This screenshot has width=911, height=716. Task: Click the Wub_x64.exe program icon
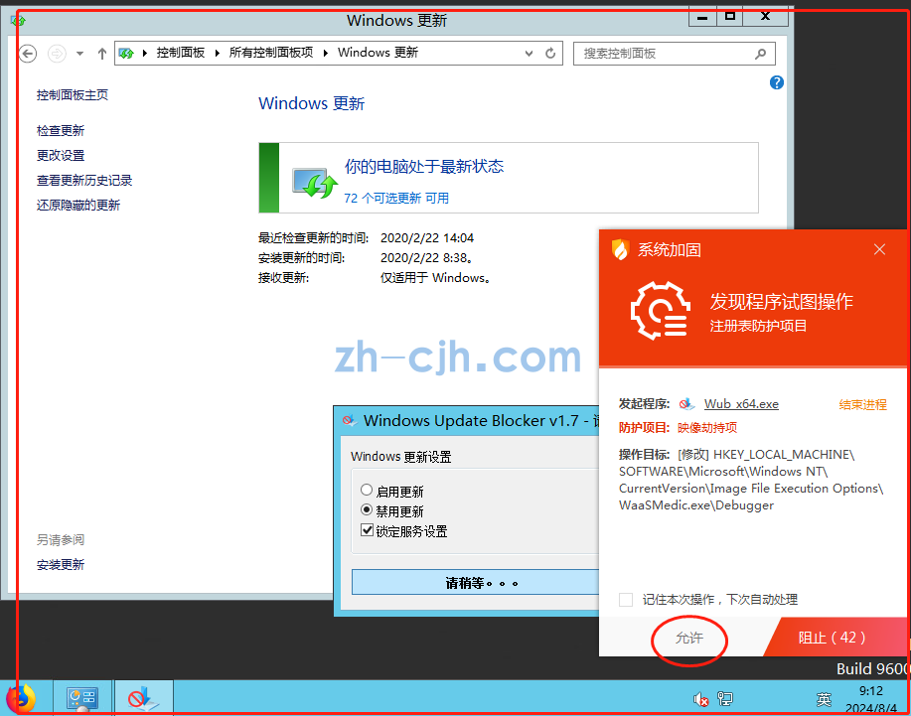(686, 404)
